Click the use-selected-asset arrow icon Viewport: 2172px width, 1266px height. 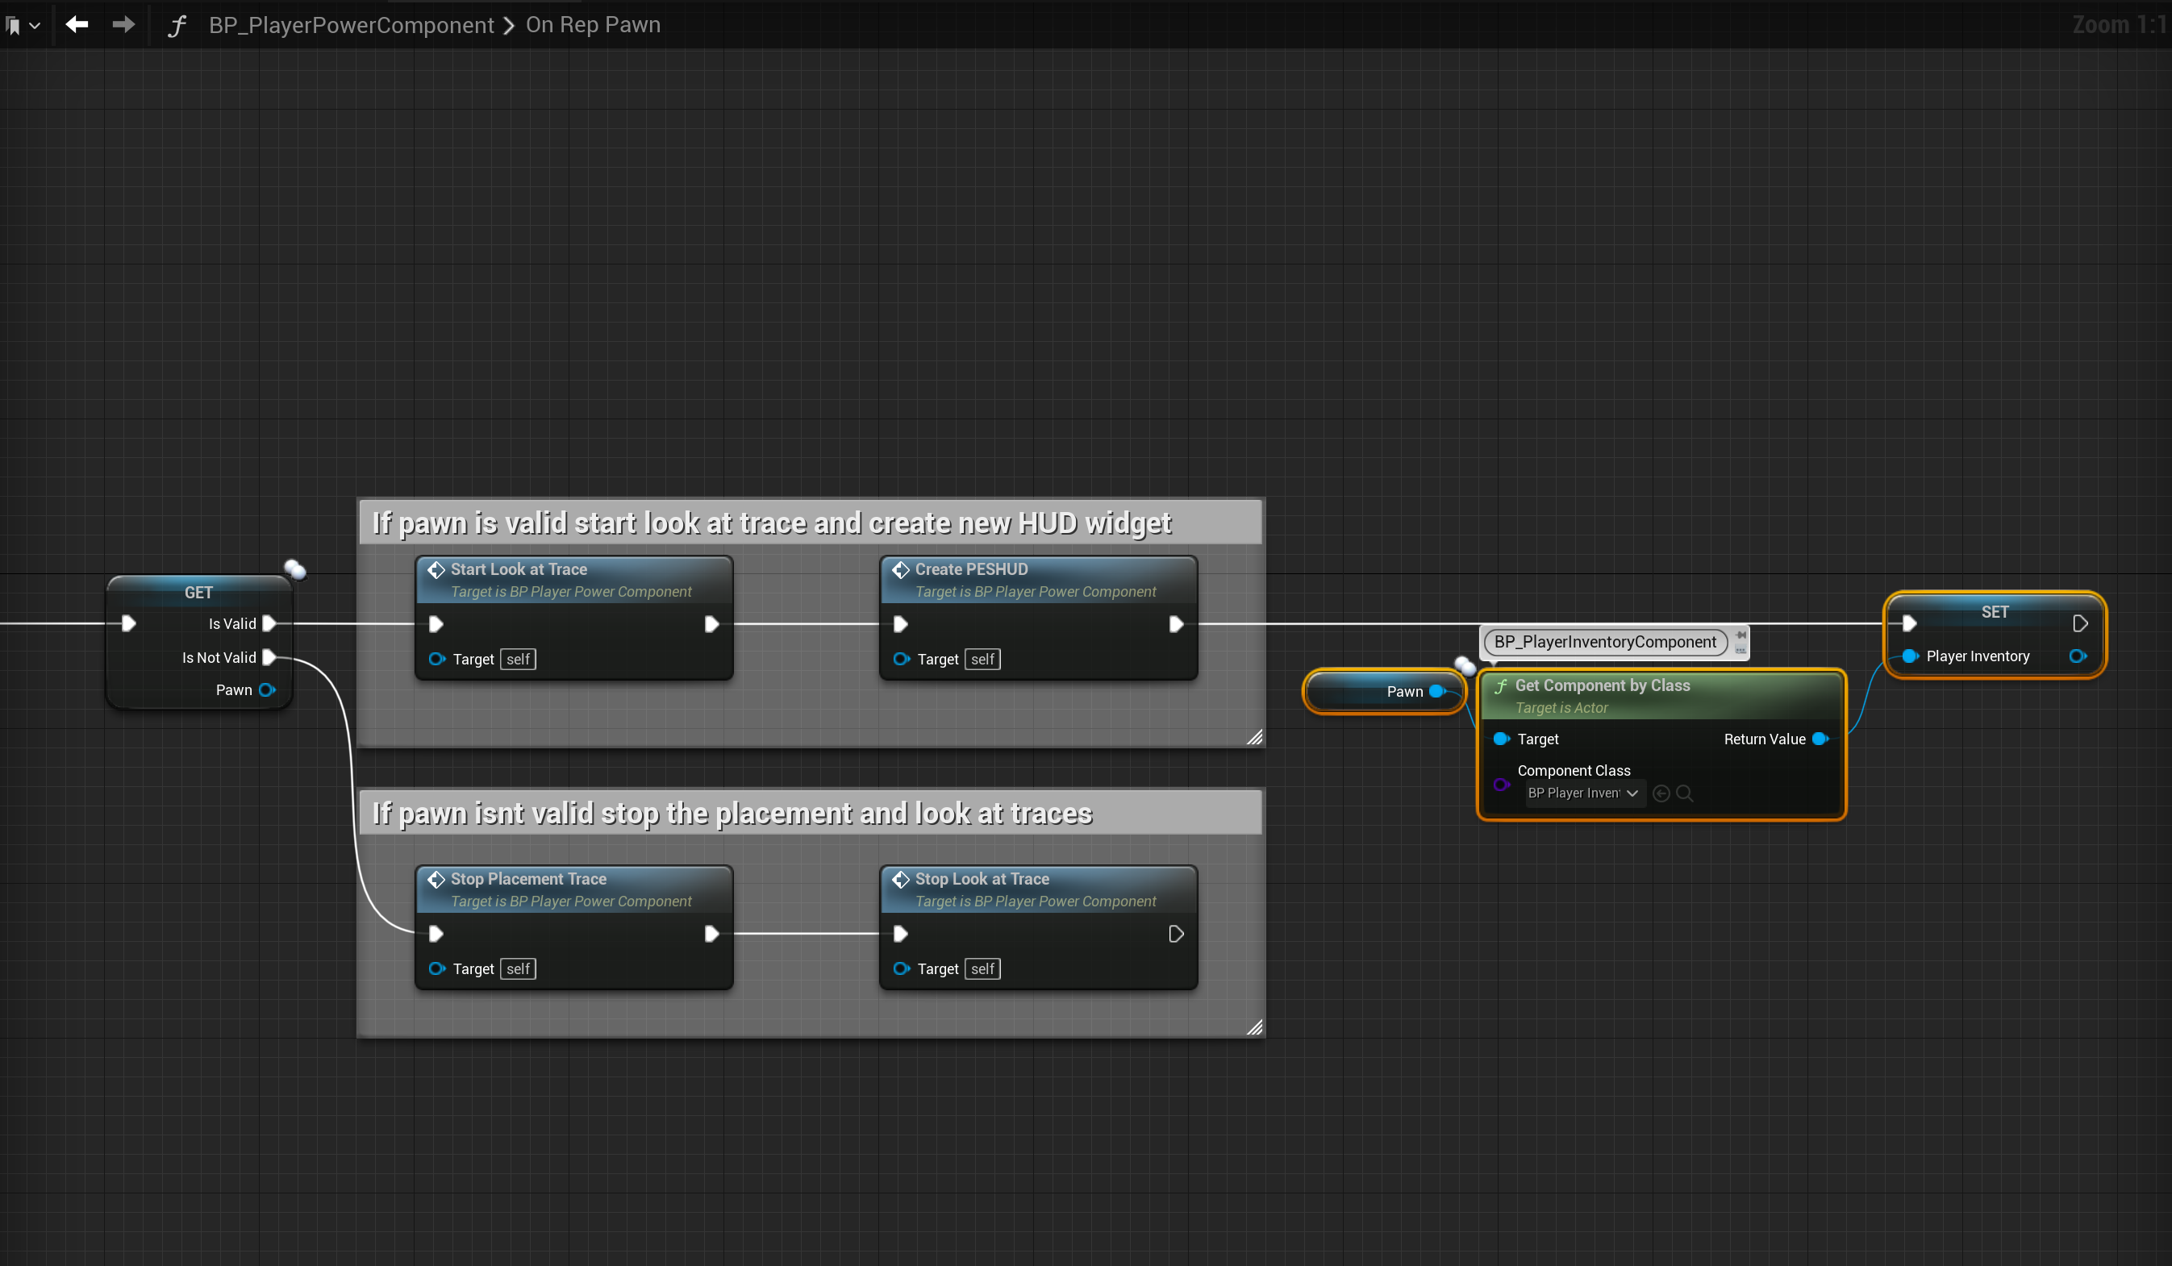tap(1661, 793)
